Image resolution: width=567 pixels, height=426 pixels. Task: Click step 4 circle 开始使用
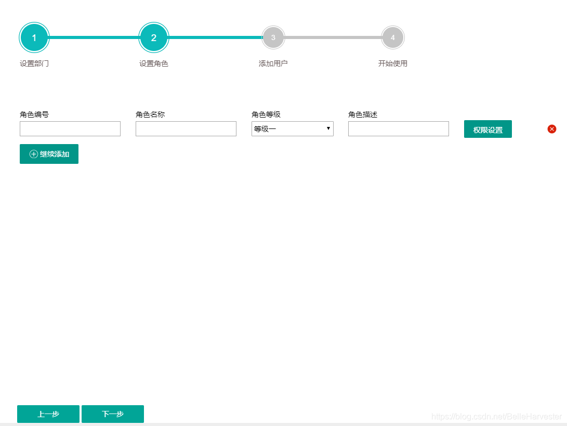click(393, 37)
